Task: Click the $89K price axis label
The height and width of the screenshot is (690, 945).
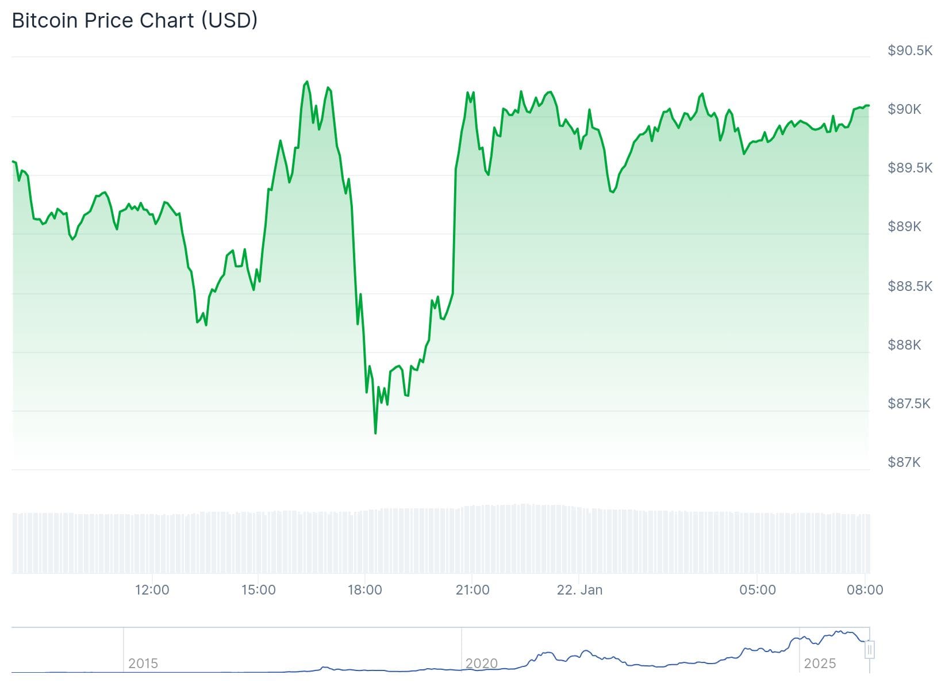Action: 904,227
